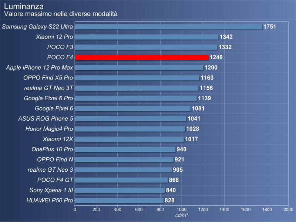Click the value 905
The image size is (296, 222).
(178, 170)
